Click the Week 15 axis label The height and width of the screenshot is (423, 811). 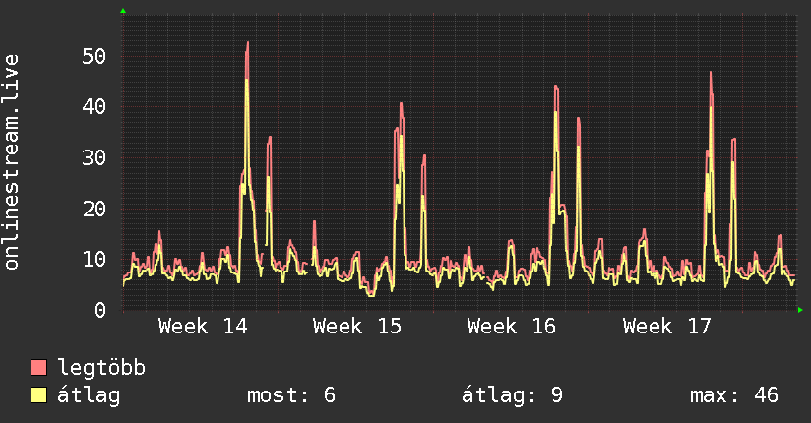click(357, 327)
